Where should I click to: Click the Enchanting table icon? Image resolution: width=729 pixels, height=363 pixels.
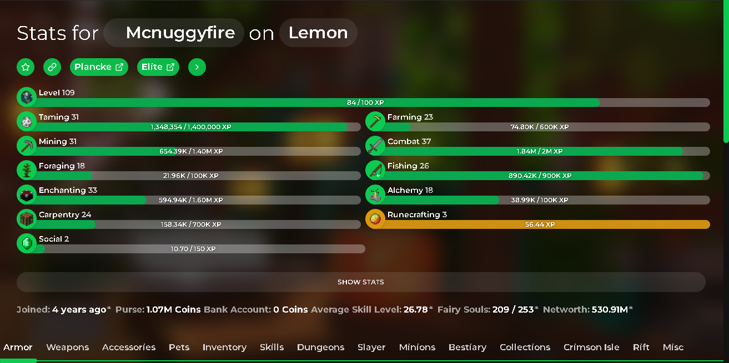coord(26,194)
